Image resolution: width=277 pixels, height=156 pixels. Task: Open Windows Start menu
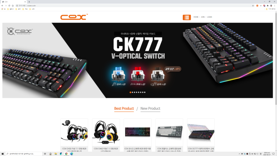(3, 154)
